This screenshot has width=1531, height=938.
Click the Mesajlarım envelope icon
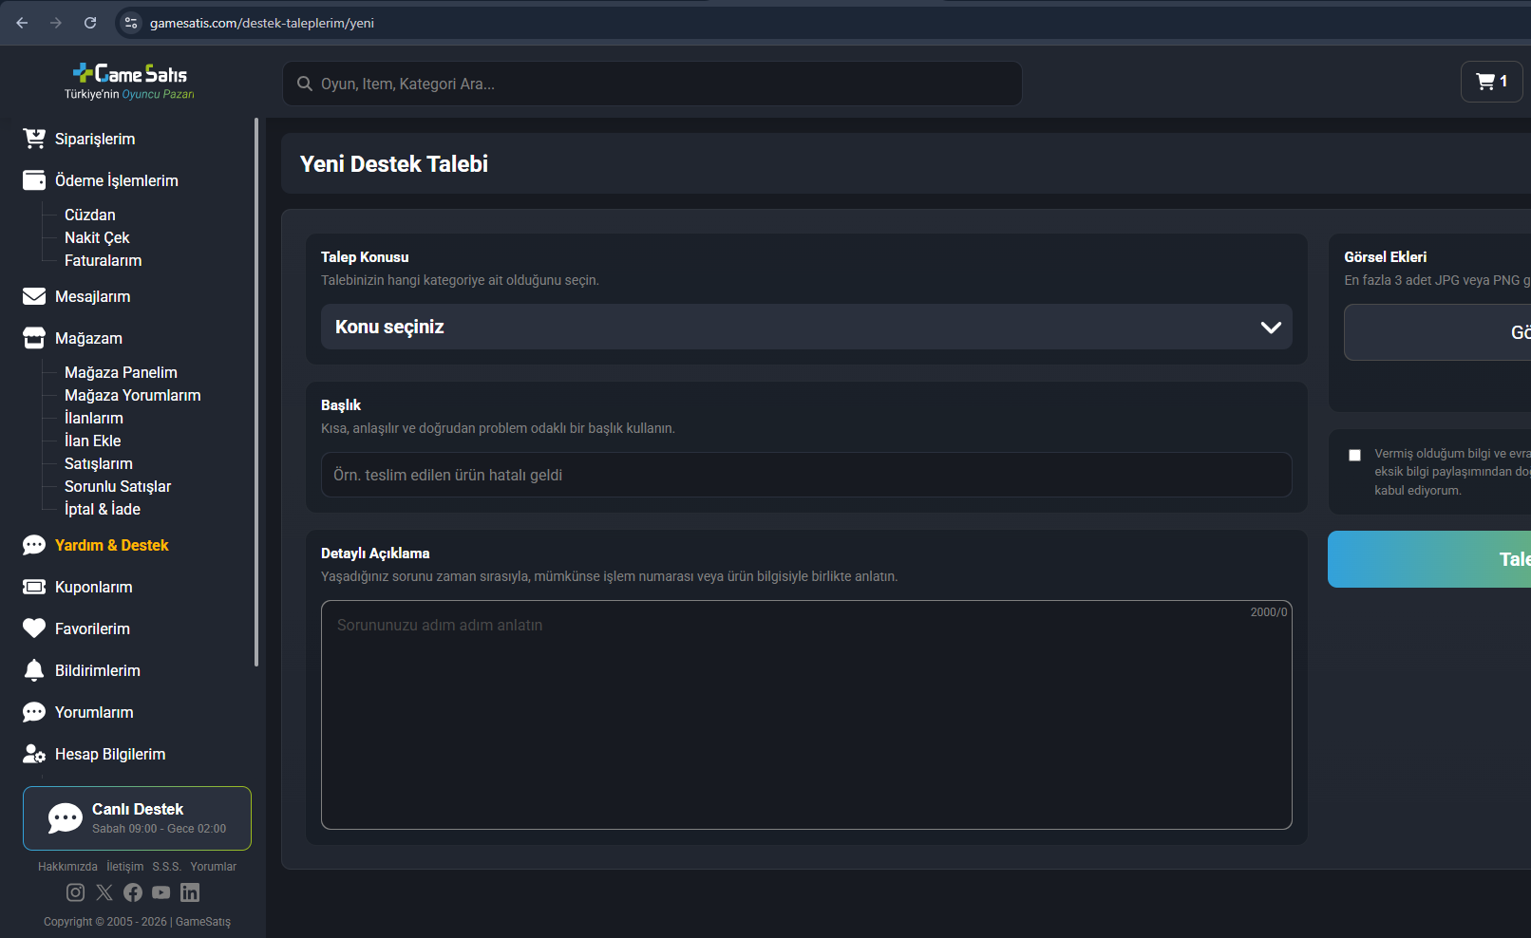tap(34, 296)
